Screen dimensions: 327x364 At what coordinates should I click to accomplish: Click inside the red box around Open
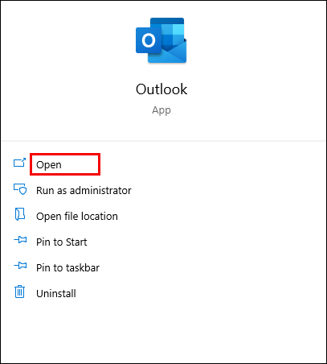[65, 164]
